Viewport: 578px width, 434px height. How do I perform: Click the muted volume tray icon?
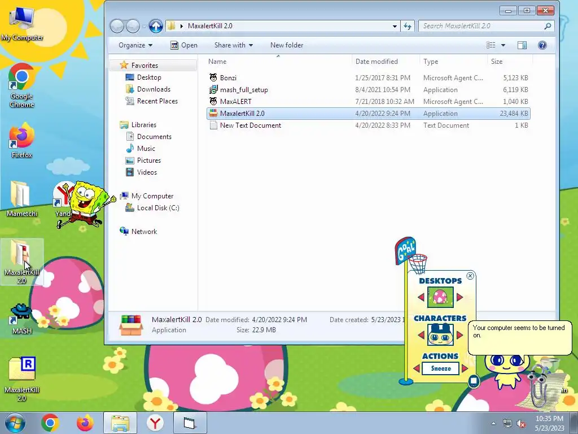(520, 423)
